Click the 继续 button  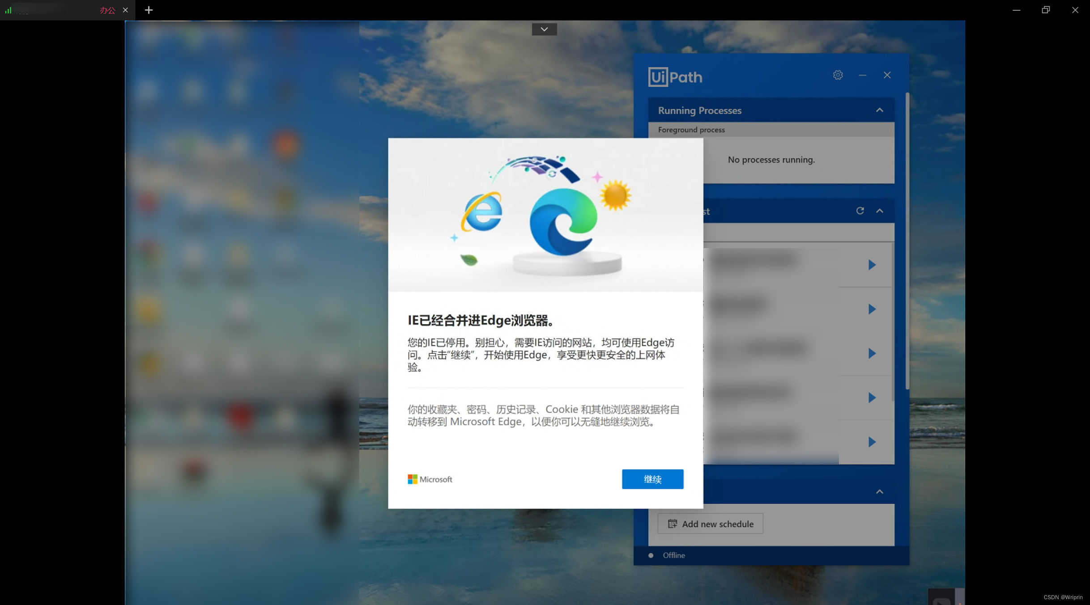pyautogui.click(x=652, y=479)
